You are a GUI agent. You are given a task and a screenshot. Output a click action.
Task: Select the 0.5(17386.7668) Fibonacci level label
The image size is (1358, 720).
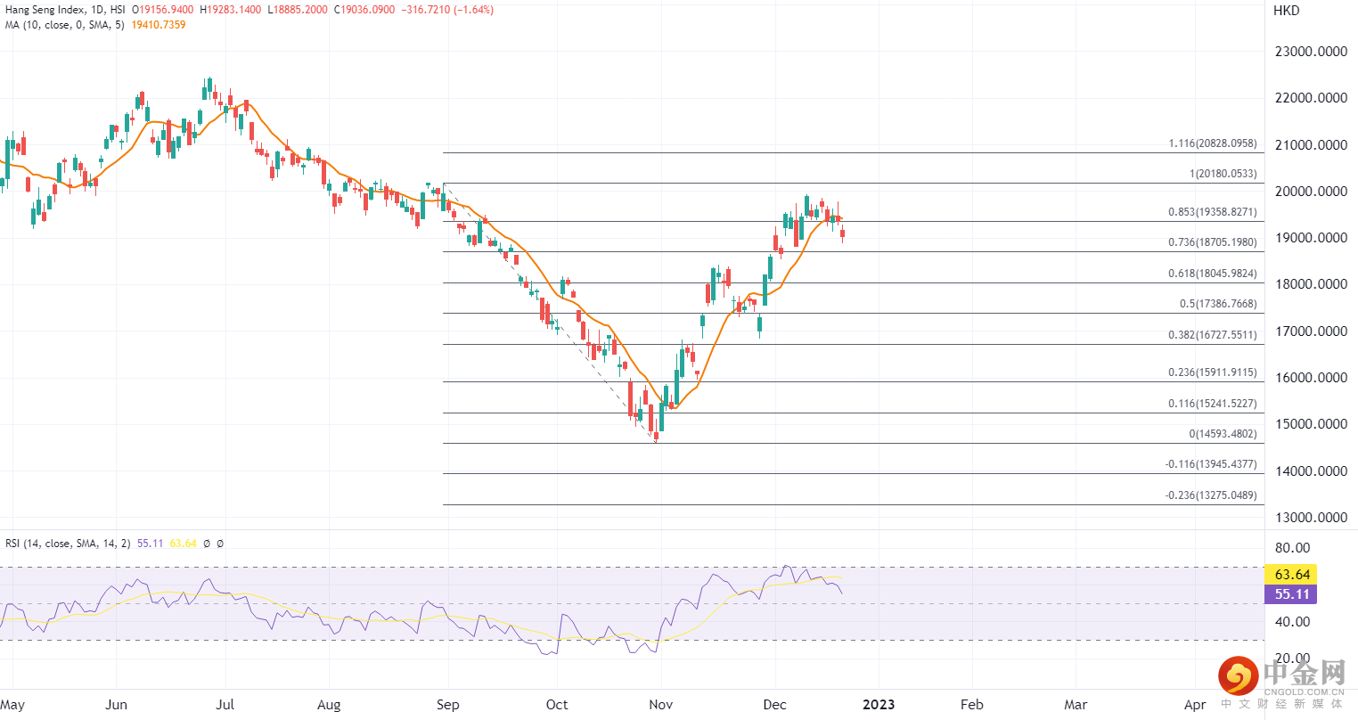[1217, 304]
